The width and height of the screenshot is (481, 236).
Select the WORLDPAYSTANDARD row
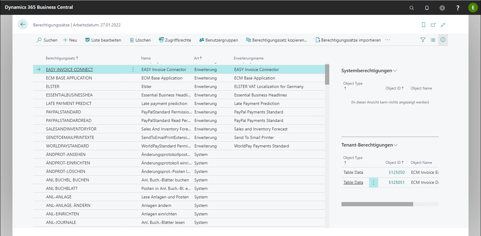[179, 146]
